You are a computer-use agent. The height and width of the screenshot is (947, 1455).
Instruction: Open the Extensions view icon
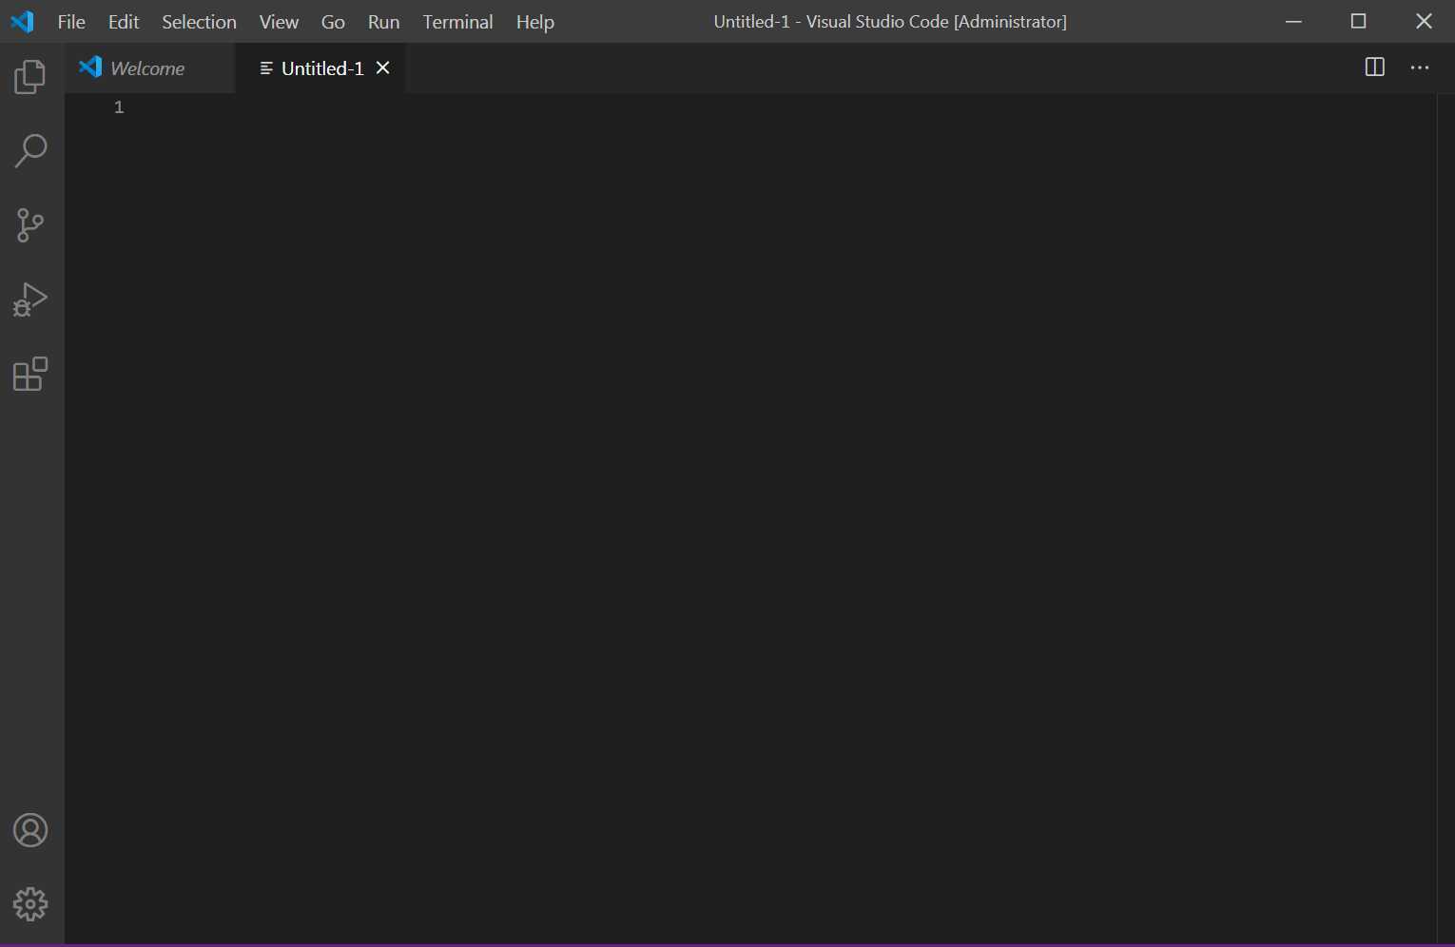[30, 374]
